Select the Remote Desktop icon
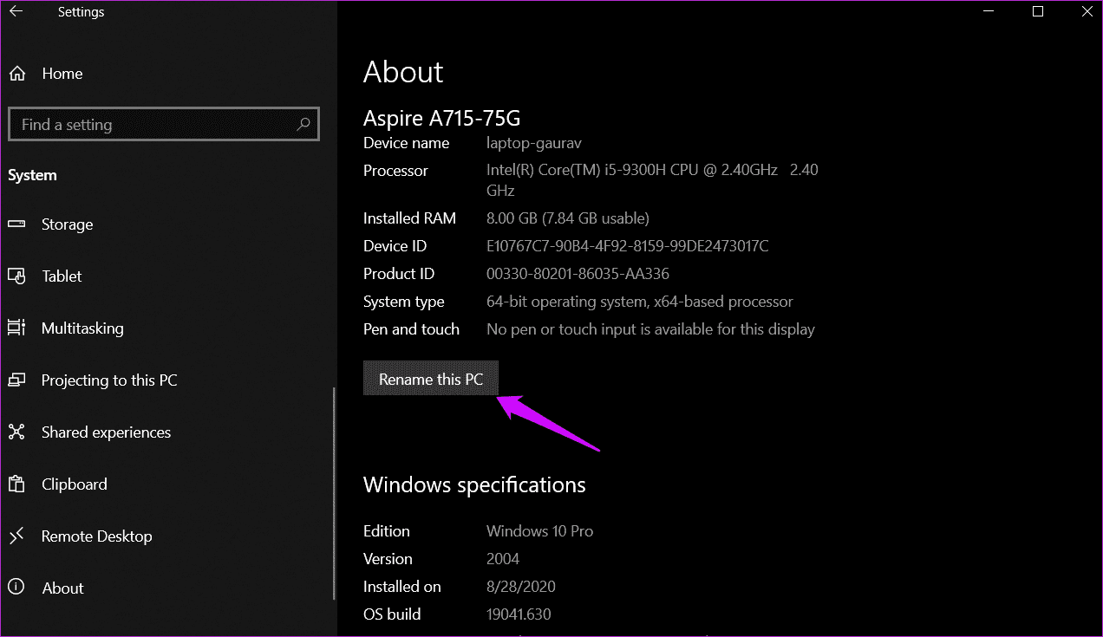 tap(16, 536)
